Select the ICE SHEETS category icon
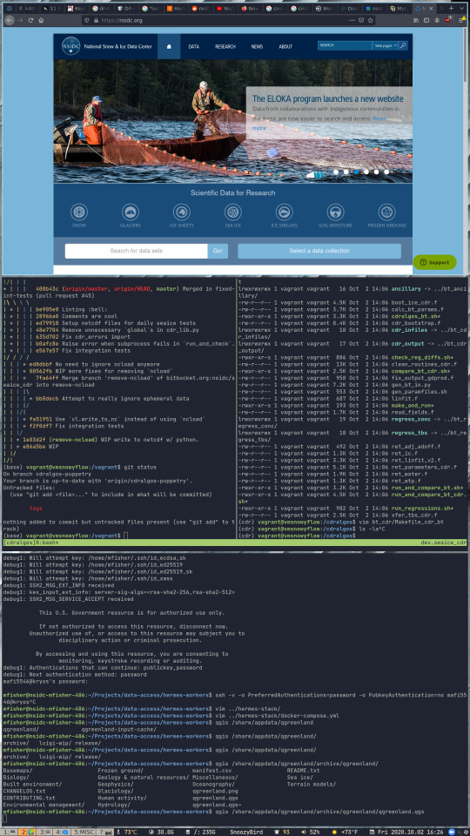Viewport: 470px width, 836px height. (181, 212)
